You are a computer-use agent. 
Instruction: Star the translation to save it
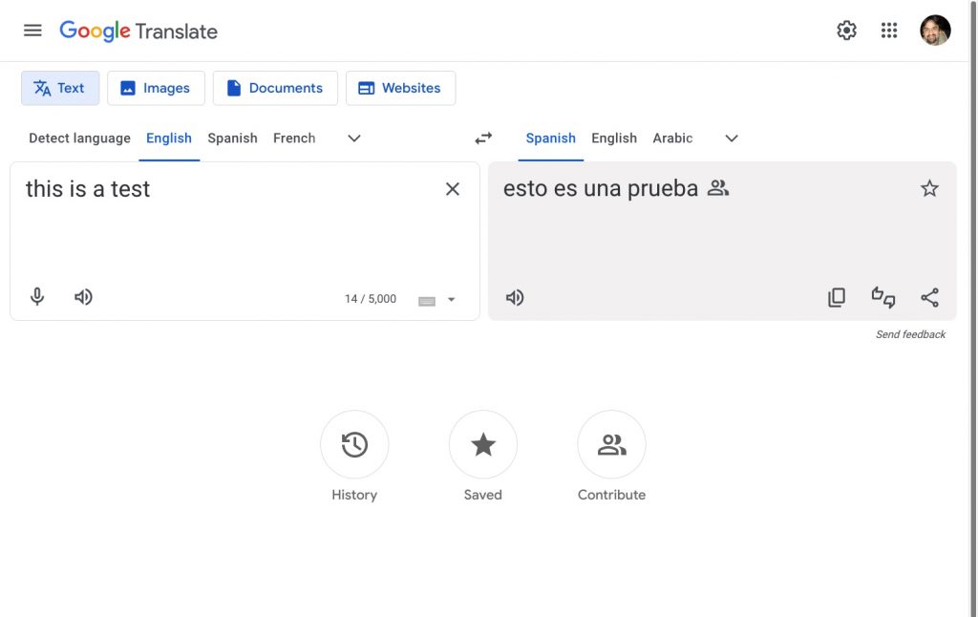tap(929, 188)
